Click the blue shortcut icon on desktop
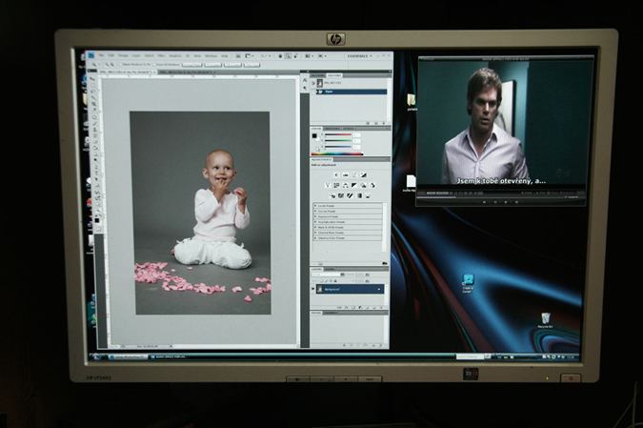643x428 pixels. pyautogui.click(x=469, y=280)
